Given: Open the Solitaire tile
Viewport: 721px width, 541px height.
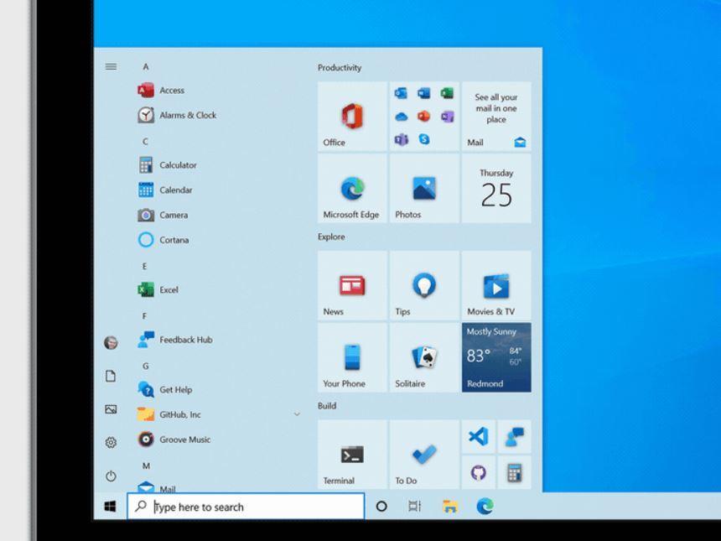Looking at the screenshot, I should [424, 358].
